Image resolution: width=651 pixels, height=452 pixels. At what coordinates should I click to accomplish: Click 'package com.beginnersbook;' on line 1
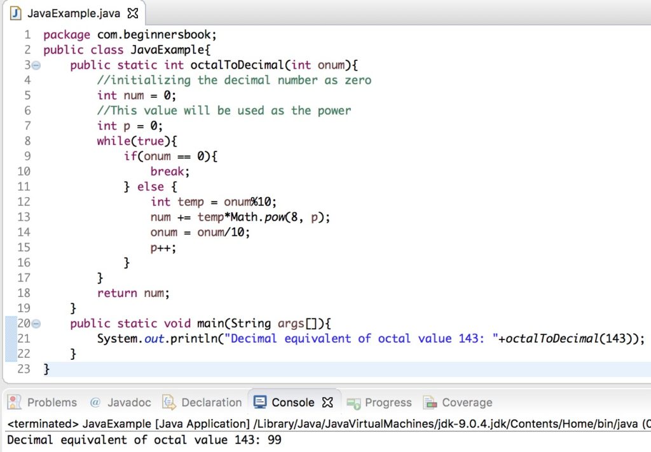coord(130,35)
